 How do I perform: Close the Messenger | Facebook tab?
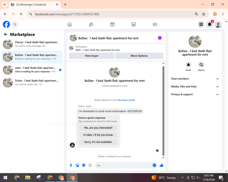point(57,5)
